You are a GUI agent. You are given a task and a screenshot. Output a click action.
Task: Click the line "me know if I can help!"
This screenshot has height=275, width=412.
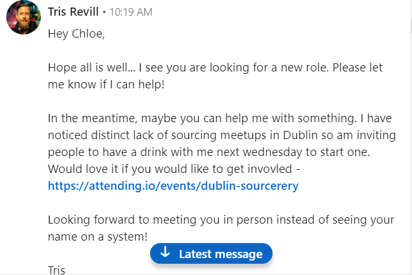click(x=106, y=85)
